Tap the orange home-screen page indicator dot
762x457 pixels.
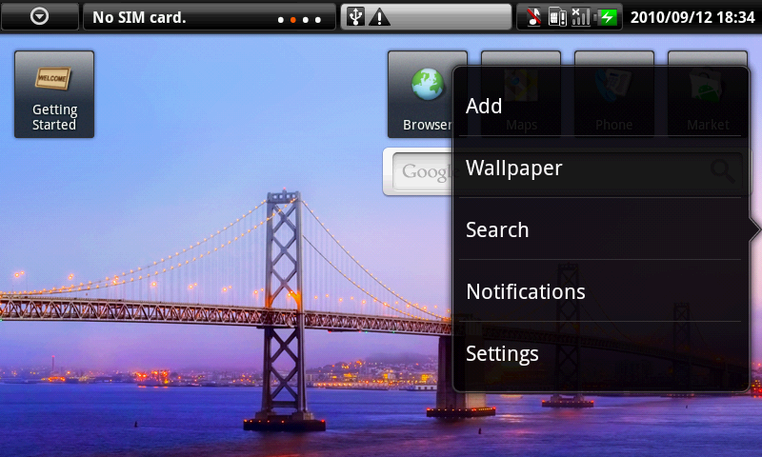pos(293,20)
